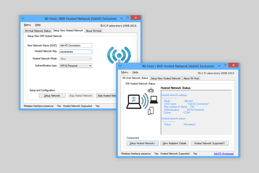Click the Hosted Network Key password field
Image resolution: width=259 pixels, height=173 pixels.
tap(76, 52)
